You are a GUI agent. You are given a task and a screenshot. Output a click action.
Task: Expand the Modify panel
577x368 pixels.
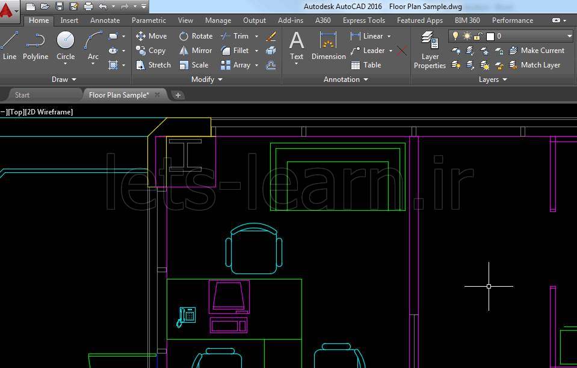coord(207,79)
